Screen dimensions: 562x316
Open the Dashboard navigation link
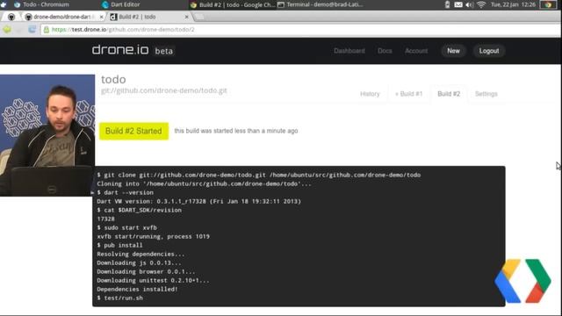pyautogui.click(x=349, y=51)
